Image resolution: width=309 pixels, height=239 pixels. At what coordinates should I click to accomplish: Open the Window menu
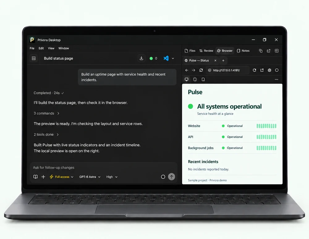[64, 48]
